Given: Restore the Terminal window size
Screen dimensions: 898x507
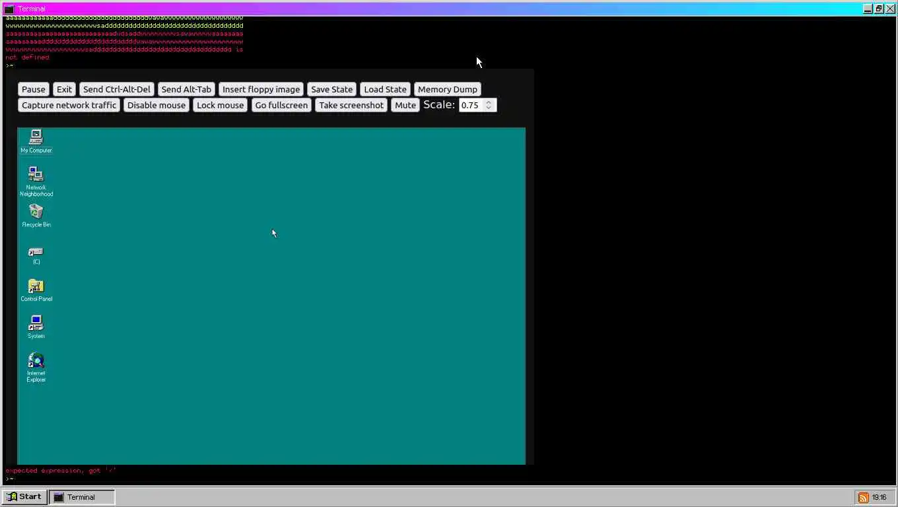Looking at the screenshot, I should pyautogui.click(x=879, y=9).
